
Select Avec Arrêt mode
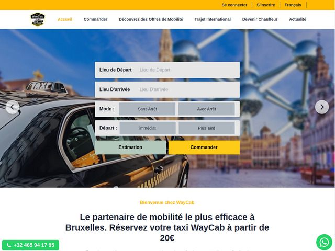click(206, 109)
